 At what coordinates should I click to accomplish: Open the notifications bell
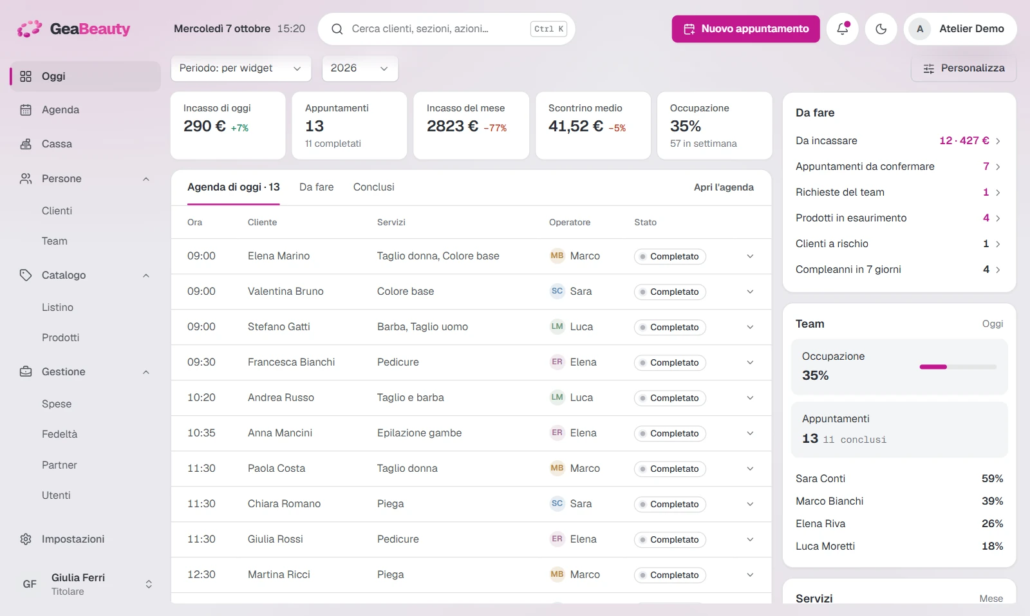842,29
